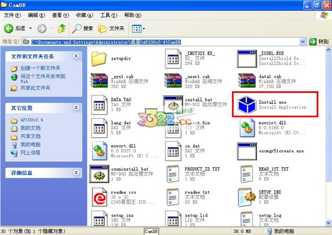Select the oscmgr51create.exe program icon
This screenshot has width=332, height=235.
[247, 151]
